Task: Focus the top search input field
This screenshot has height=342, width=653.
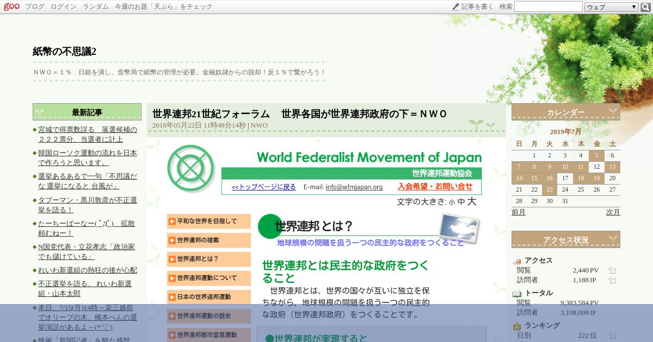Action: [x=549, y=7]
